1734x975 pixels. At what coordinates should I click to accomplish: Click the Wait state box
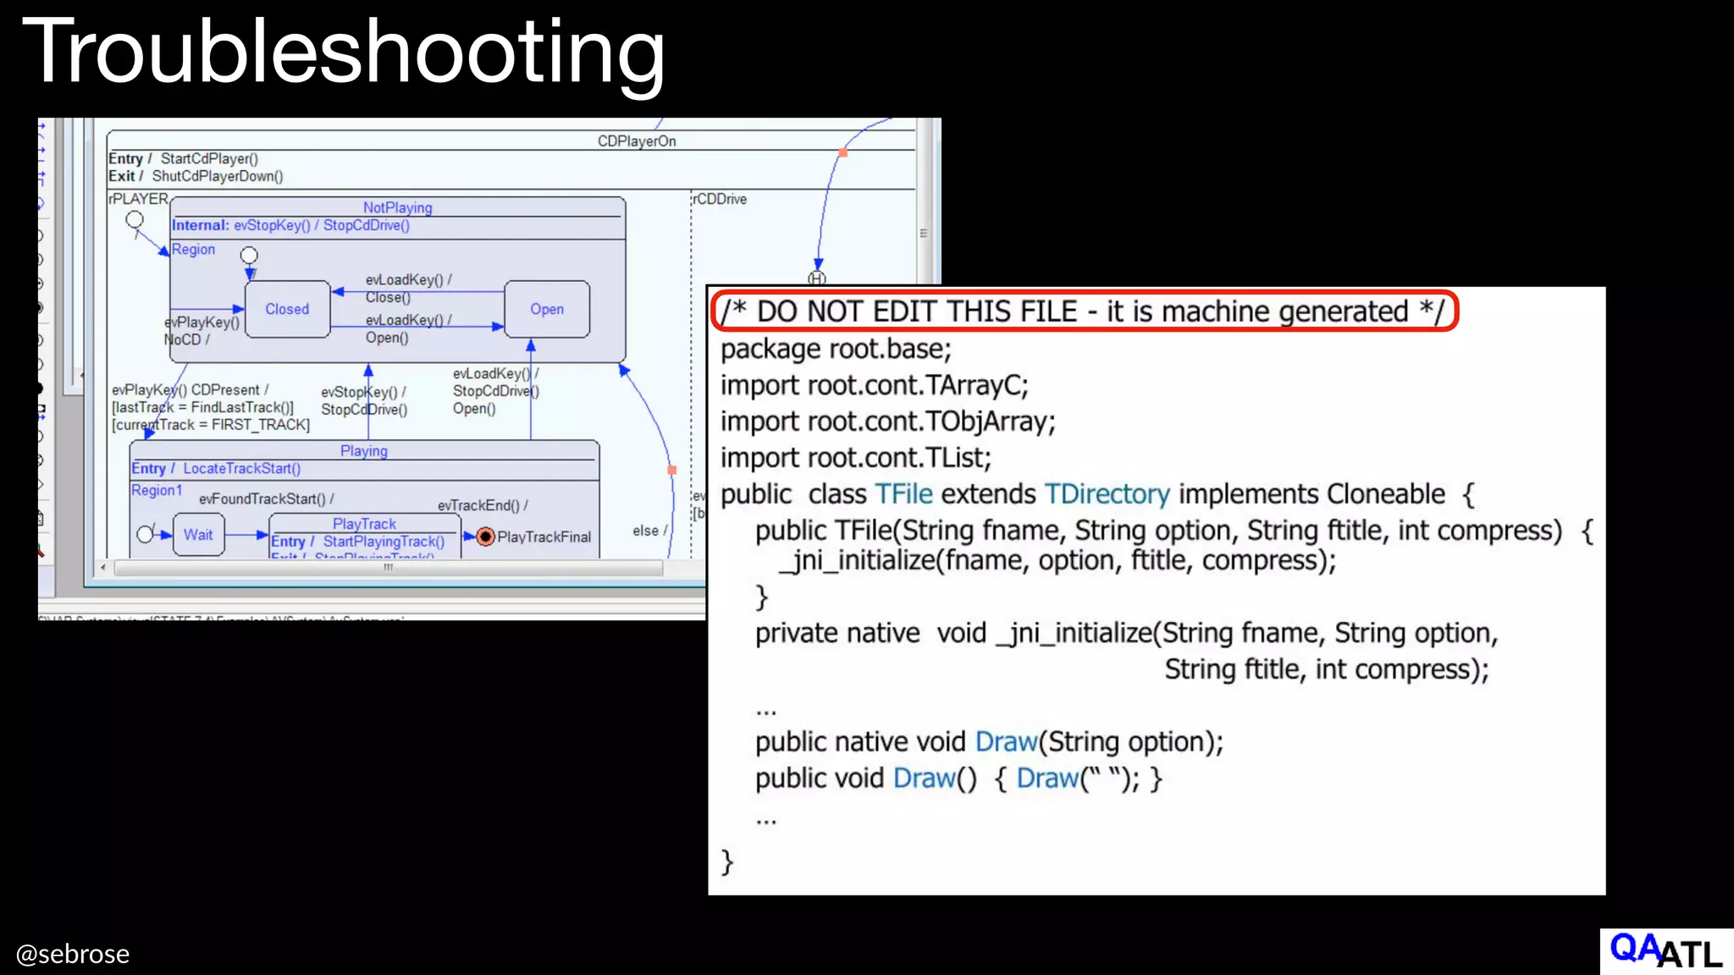[199, 535]
